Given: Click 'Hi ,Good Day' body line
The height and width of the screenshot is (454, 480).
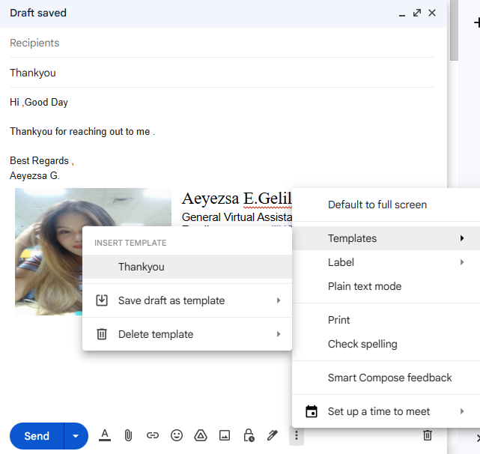Looking at the screenshot, I should [x=39, y=103].
